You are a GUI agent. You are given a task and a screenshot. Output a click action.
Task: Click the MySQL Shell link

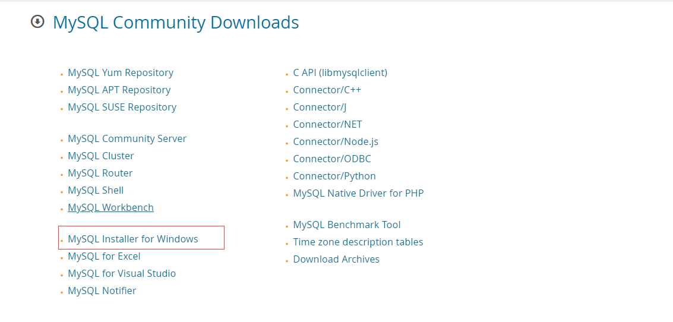96,191
